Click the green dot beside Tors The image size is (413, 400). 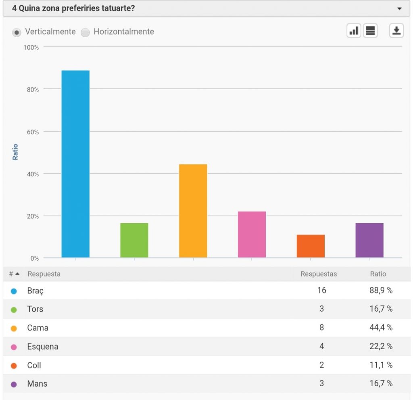[x=14, y=310]
